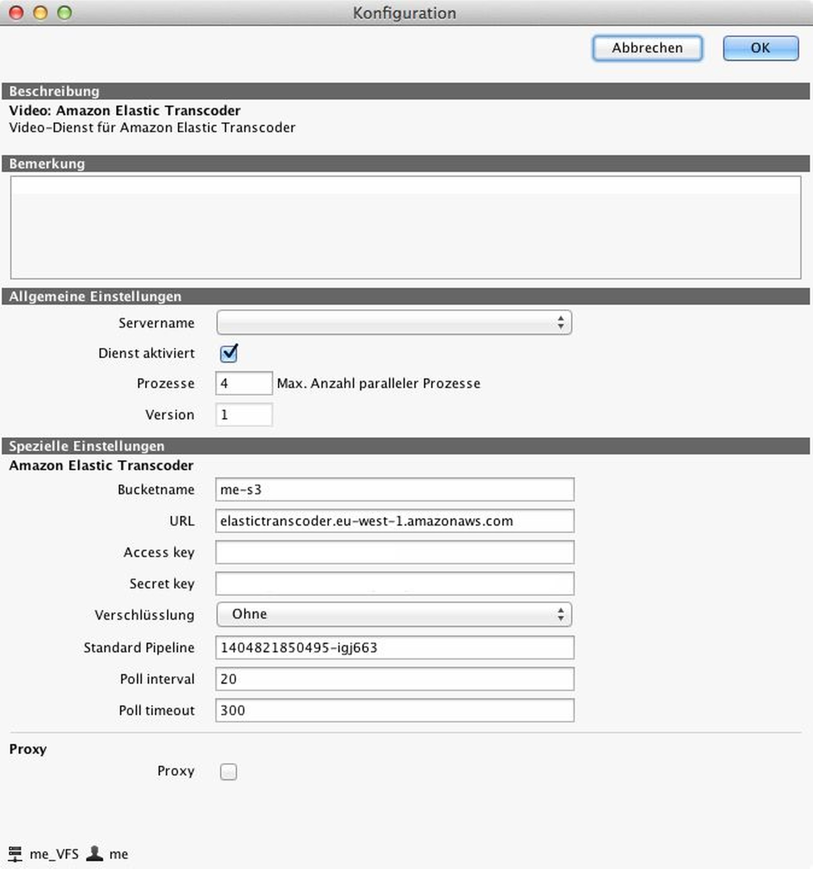
Task: Click the red close window button
Action: click(x=17, y=13)
